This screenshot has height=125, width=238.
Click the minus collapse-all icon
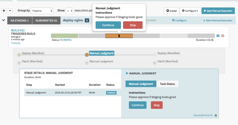(x=10, y=11)
